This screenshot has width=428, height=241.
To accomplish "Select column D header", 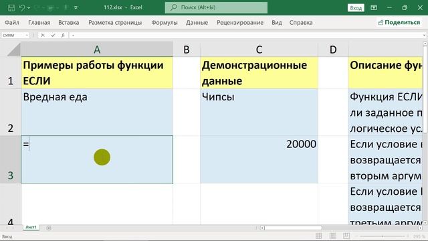I will pos(333,50).
